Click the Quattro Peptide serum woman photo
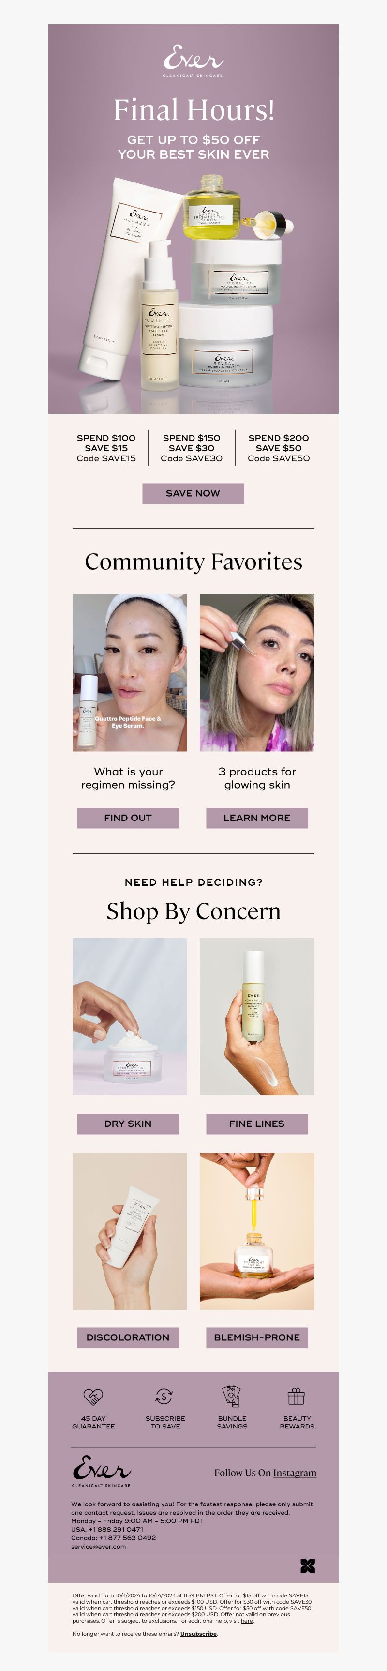This screenshot has width=387, height=1671. [x=130, y=673]
